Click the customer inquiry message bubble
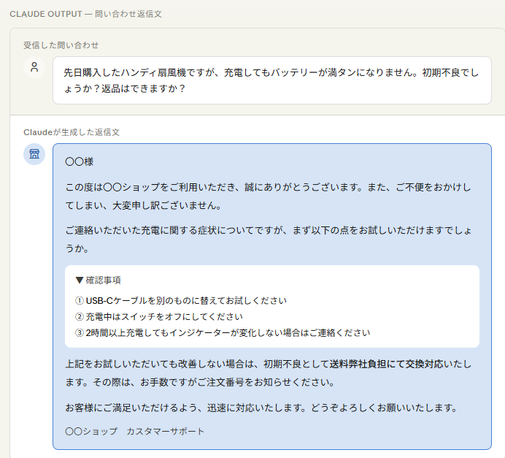Viewport: 505px width, 458px height. 272,80
